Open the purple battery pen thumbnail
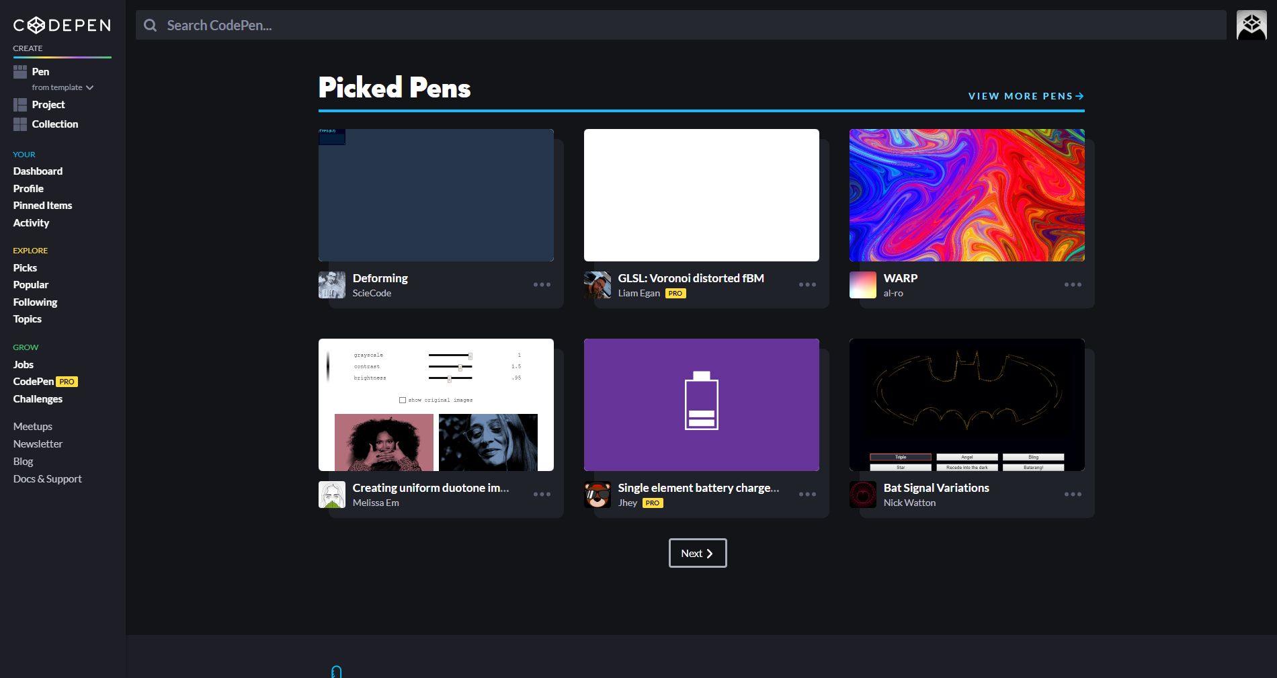Image resolution: width=1277 pixels, height=678 pixels. click(x=702, y=405)
